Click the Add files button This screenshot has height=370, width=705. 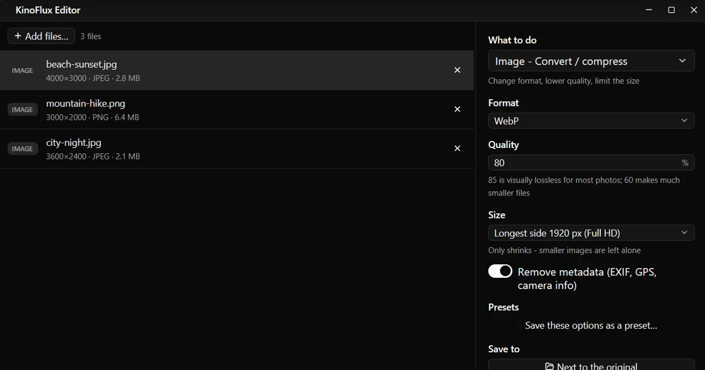pos(42,36)
